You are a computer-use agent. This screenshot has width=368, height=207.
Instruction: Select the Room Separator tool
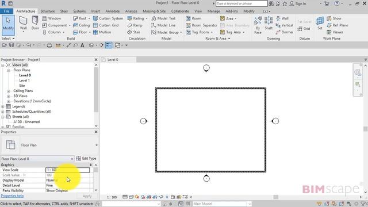pyautogui.click(x=202, y=25)
